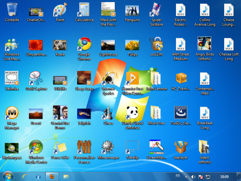
Task: Click the 18:09 taskbar clock
Action: [x=225, y=176]
